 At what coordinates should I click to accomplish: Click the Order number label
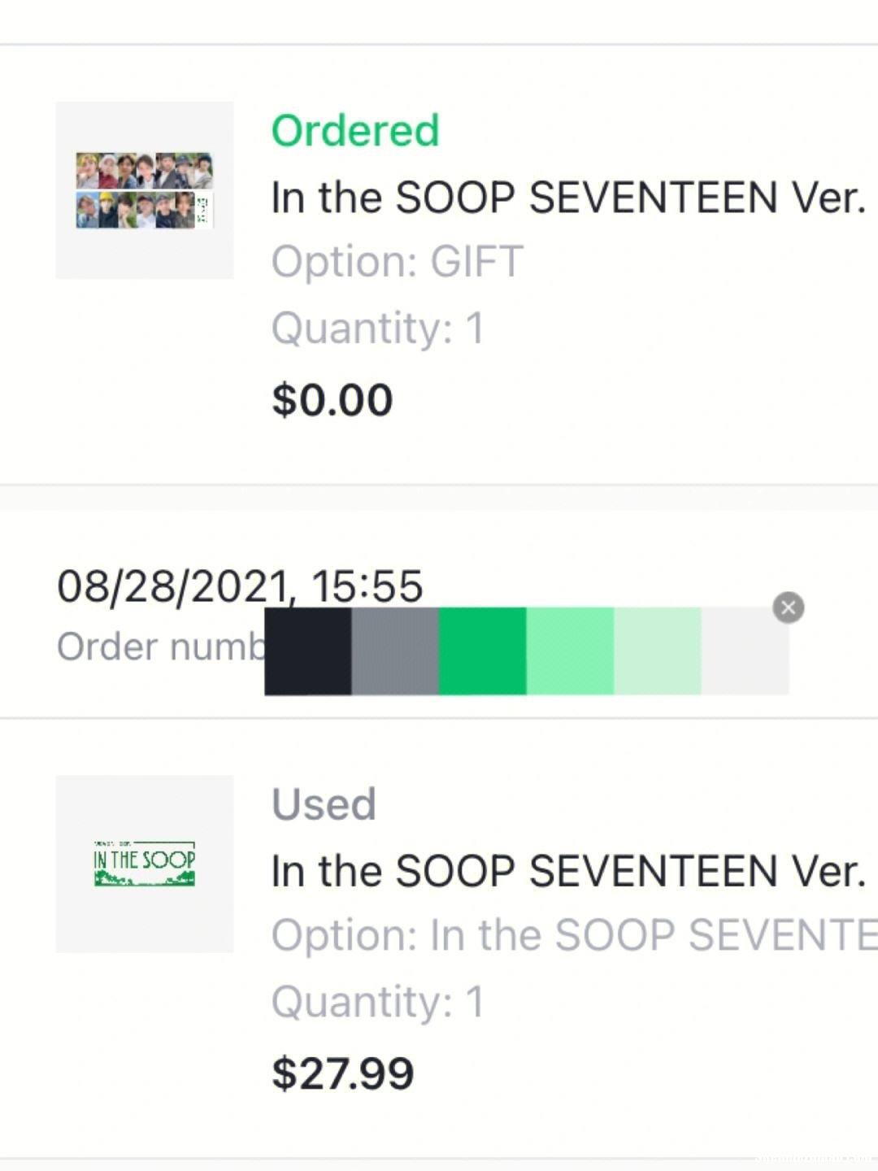point(161,647)
